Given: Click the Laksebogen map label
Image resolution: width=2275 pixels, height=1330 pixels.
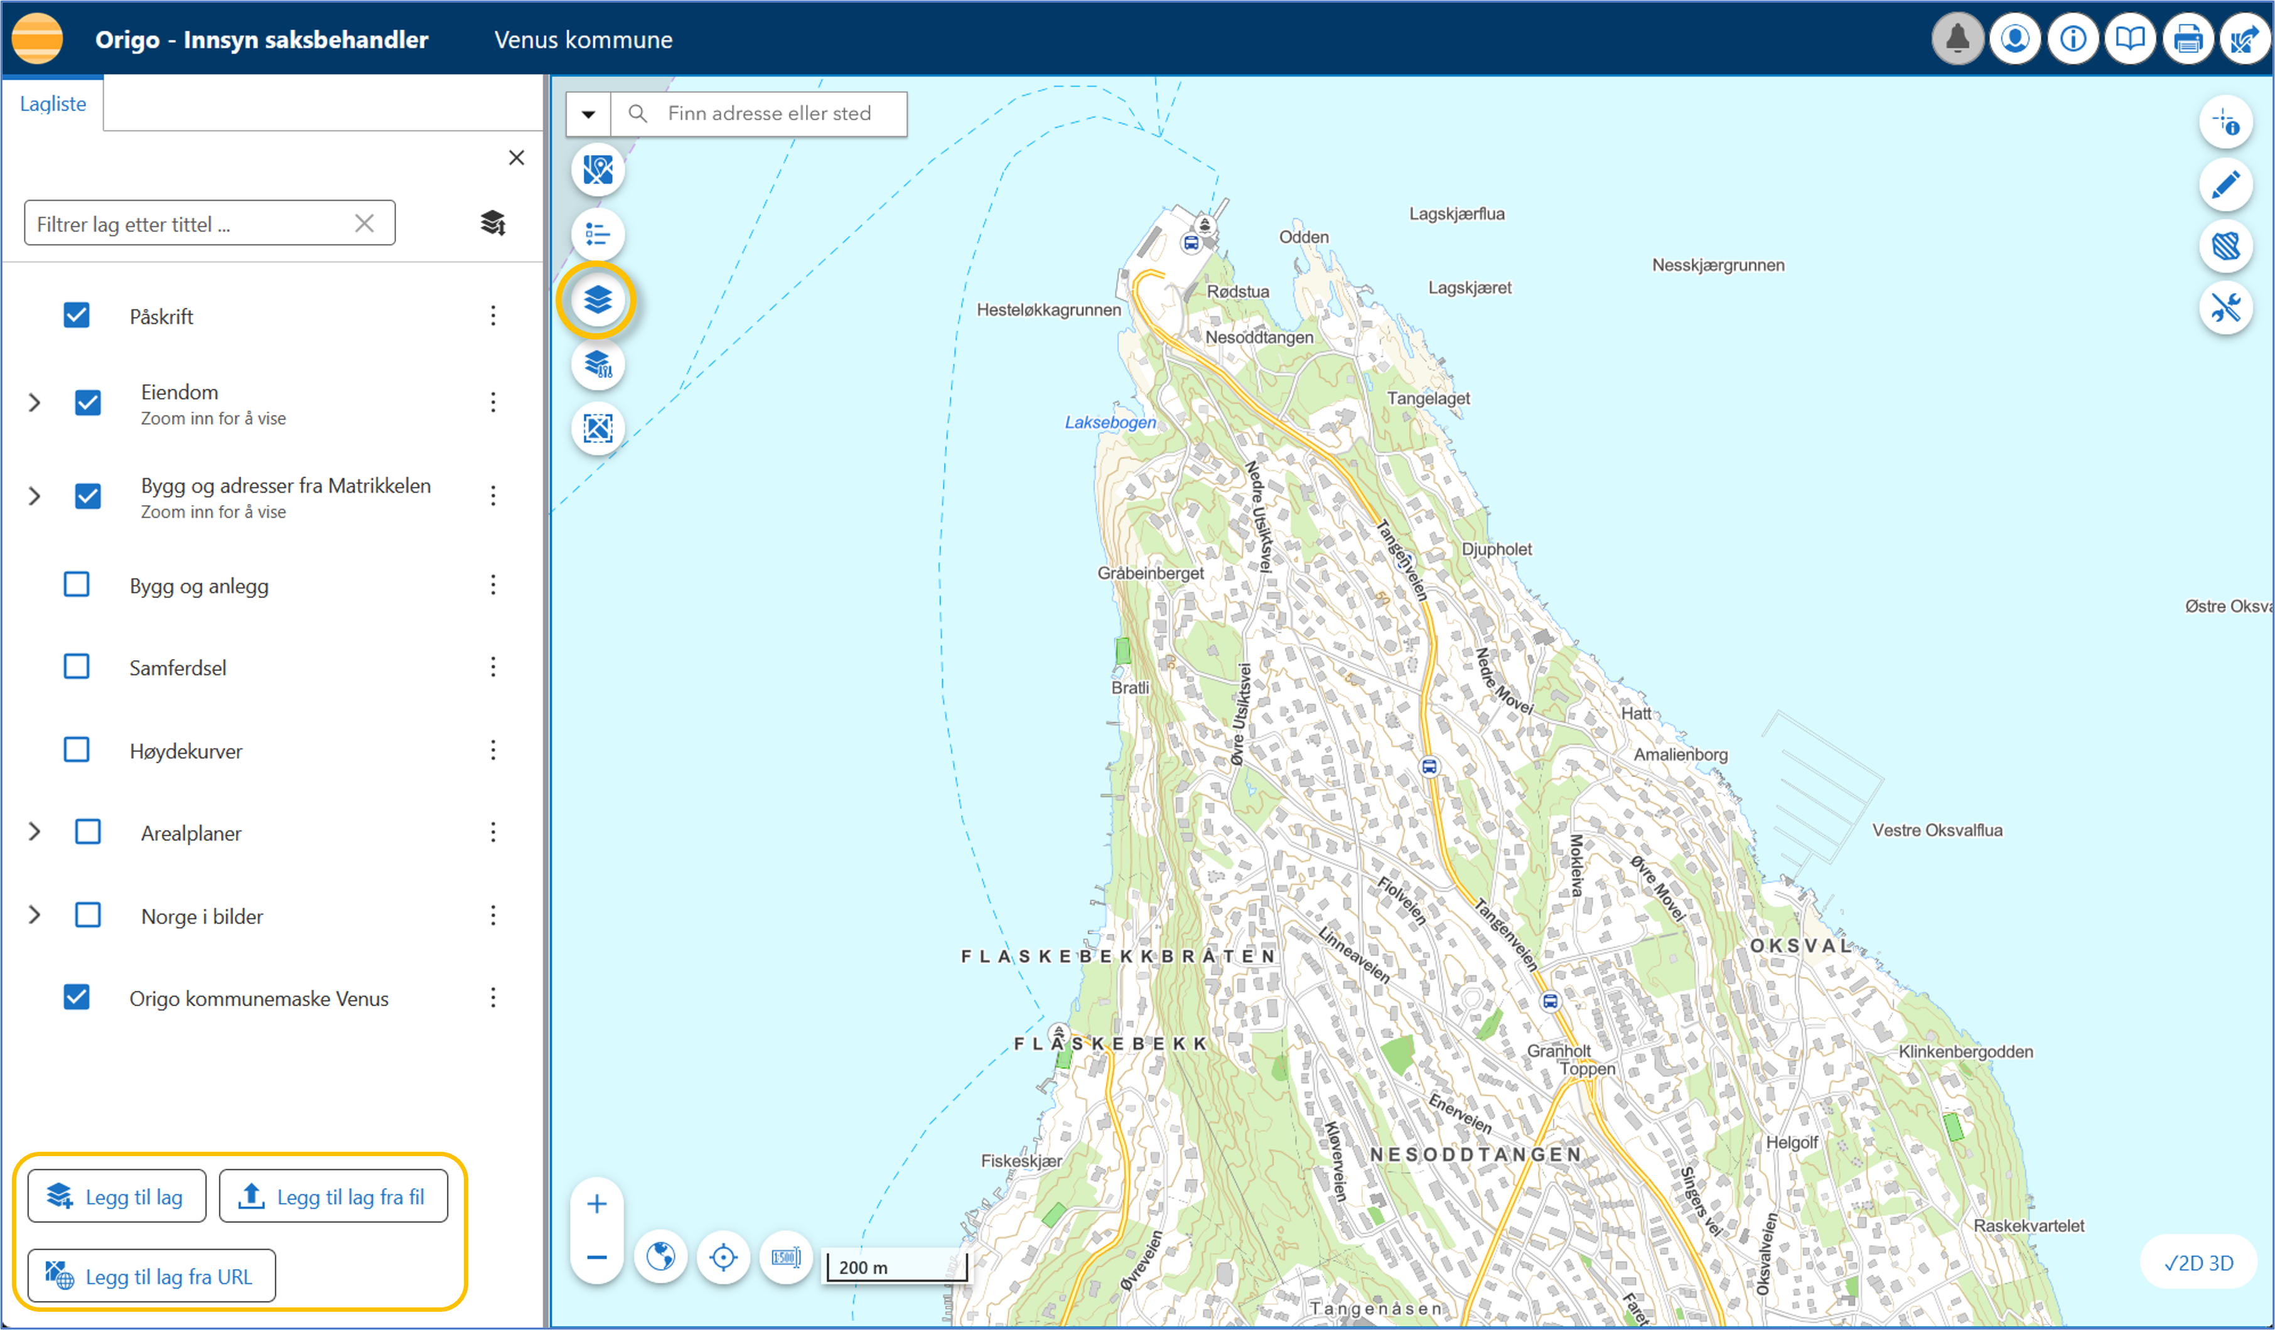Looking at the screenshot, I should click(1109, 422).
